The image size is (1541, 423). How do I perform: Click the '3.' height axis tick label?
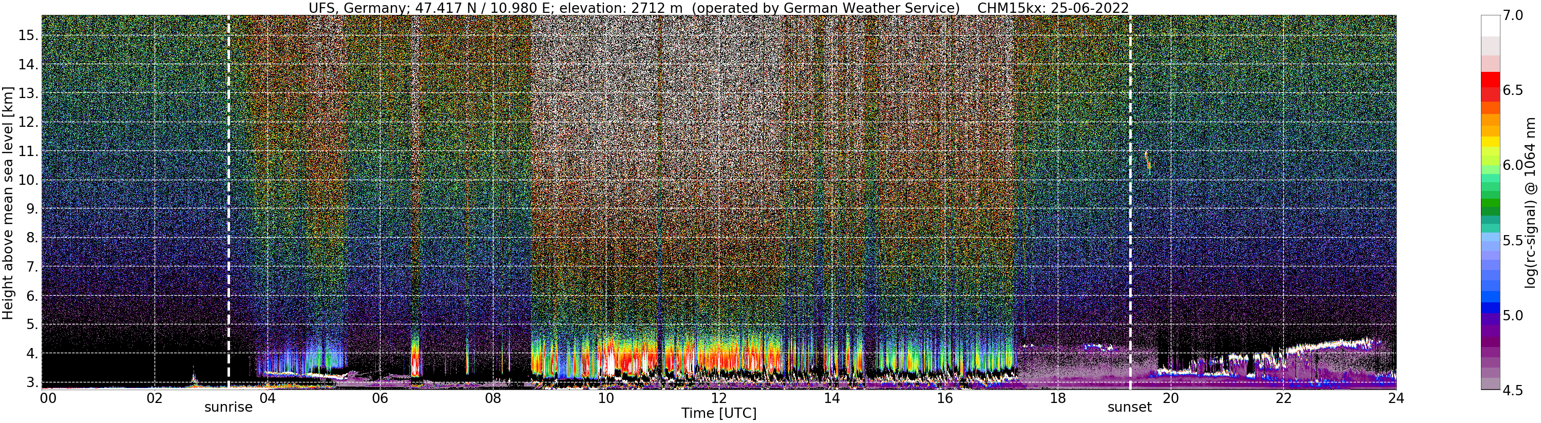32,382
